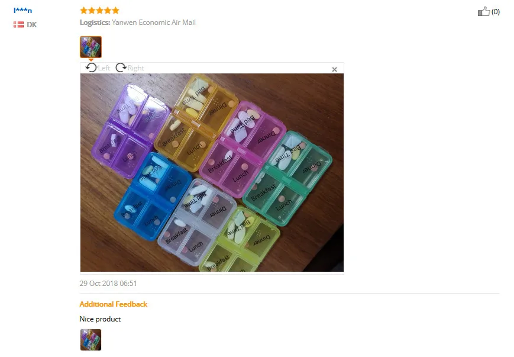Click the middle rating star
The height and width of the screenshot is (357, 514).
coord(99,11)
